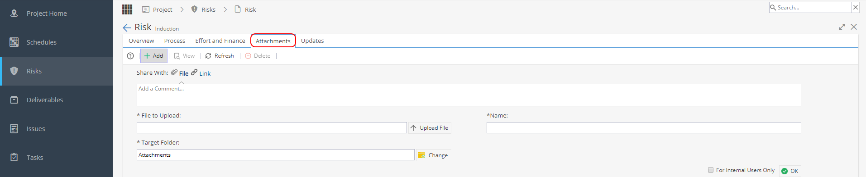Expand panel with diagonal arrows icon
The width and height of the screenshot is (866, 177).
[x=842, y=27]
